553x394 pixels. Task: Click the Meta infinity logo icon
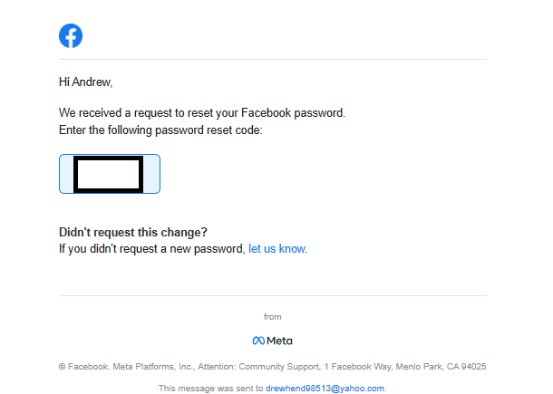[258, 341]
